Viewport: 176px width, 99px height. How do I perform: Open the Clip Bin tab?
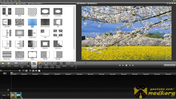click(3, 64)
